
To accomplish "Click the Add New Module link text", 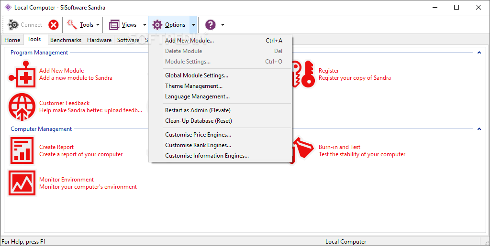I will click(62, 71).
